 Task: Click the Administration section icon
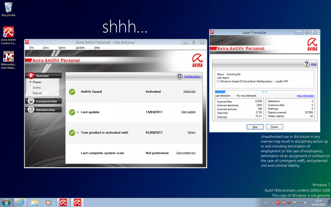(31, 110)
